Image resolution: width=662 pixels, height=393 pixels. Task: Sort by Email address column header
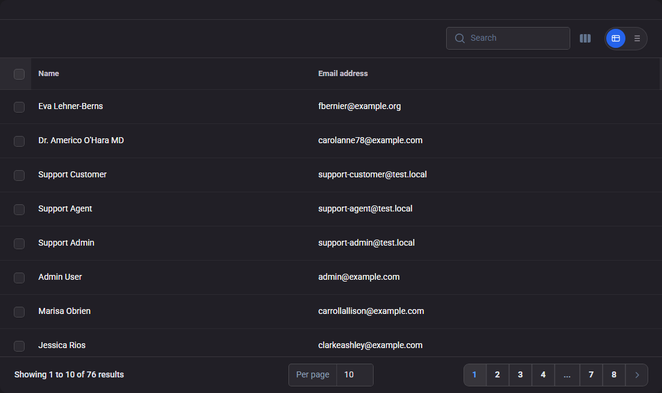pyautogui.click(x=343, y=73)
